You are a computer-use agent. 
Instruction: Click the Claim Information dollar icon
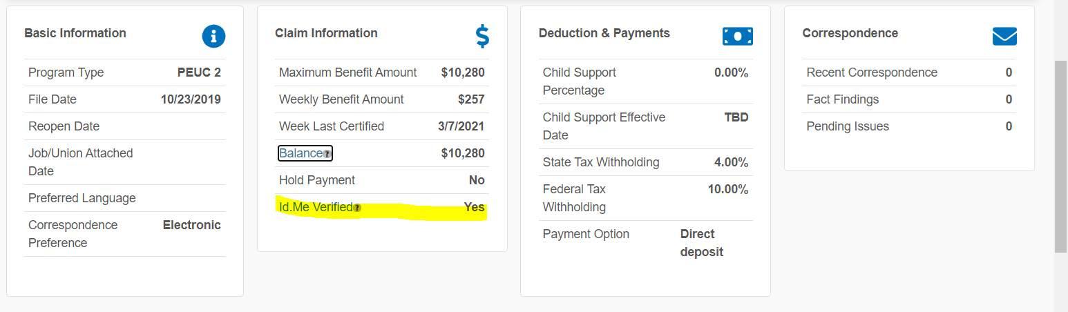[x=482, y=36]
